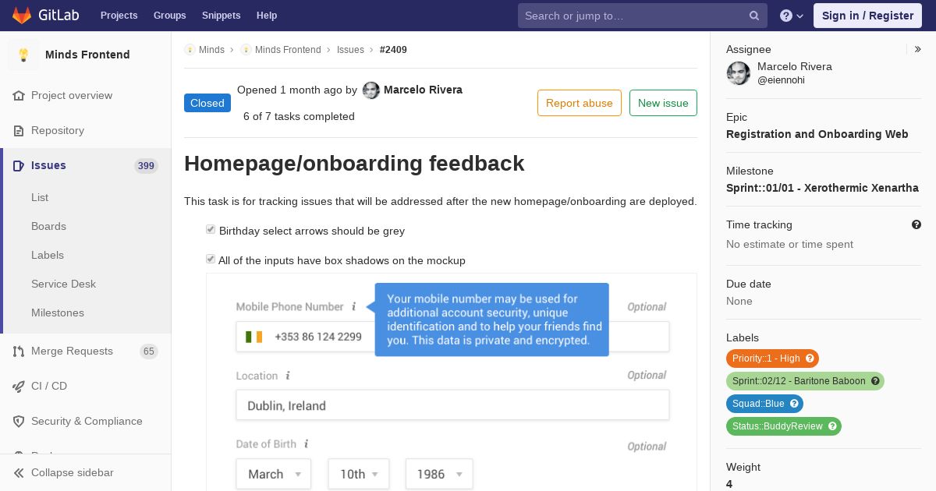Click the help icon on the Status::BuddyReview label
Image resolution: width=936 pixels, height=491 pixels.
832,426
